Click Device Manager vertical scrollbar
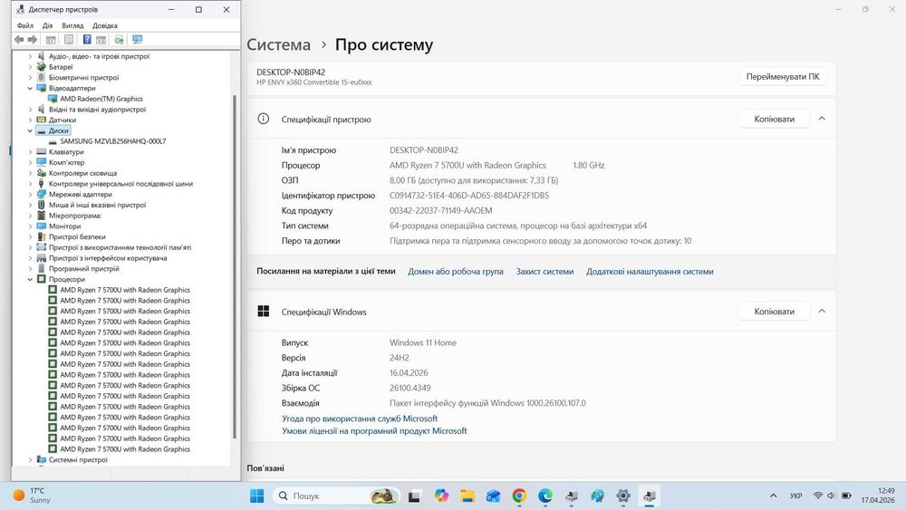This screenshot has height=510, width=906. pos(235,265)
